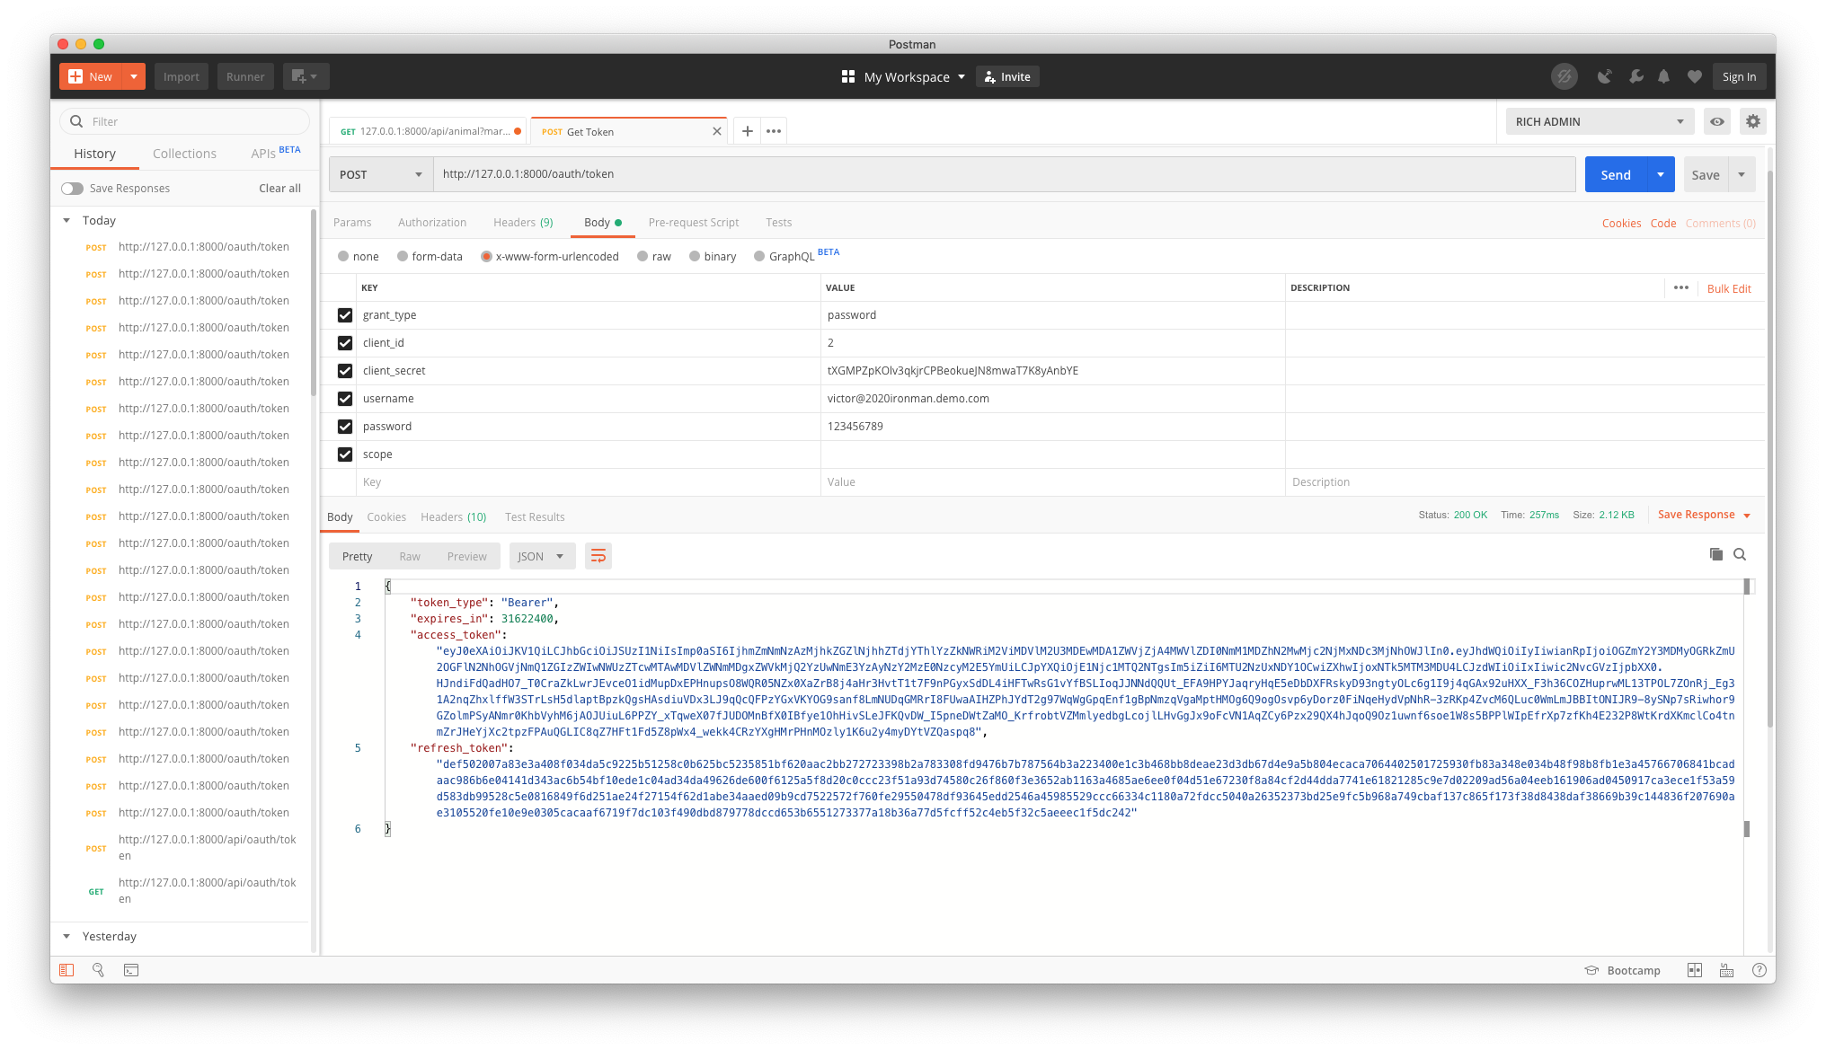Open the wrench settings icon

pos(1635,76)
